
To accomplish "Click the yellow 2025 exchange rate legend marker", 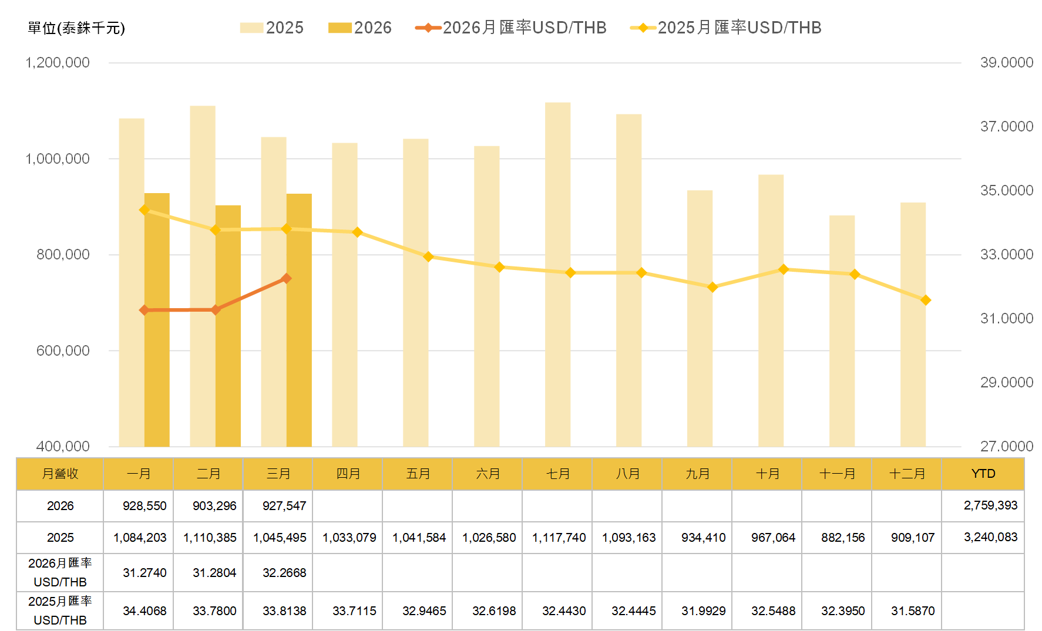I will pos(643,28).
